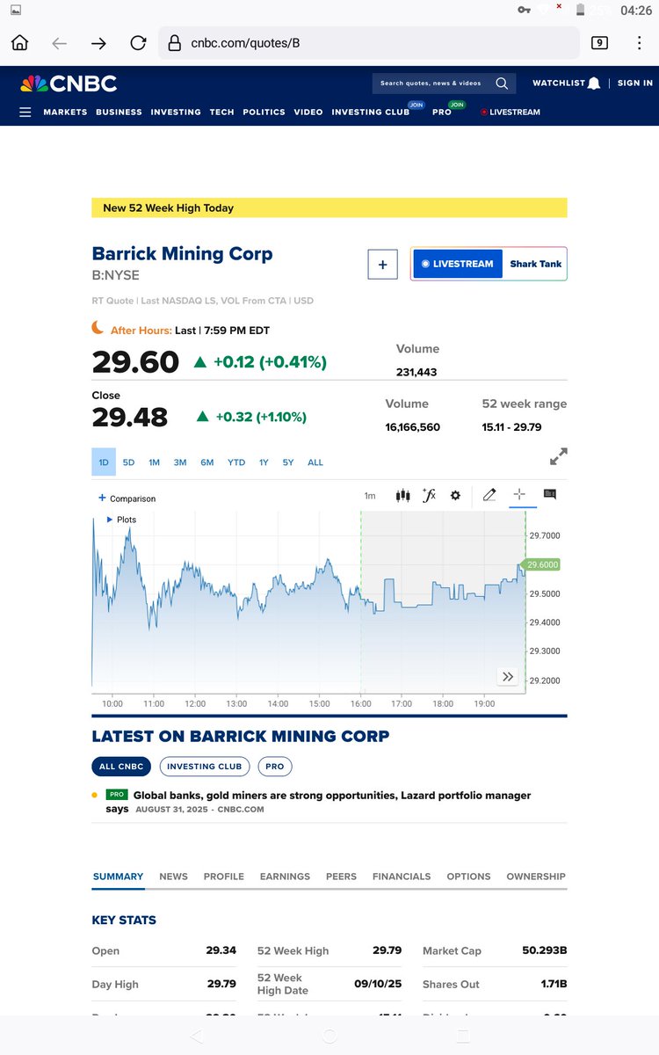659x1055 pixels.
Task: Go back with the browser back arrow
Action: pyautogui.click(x=59, y=43)
